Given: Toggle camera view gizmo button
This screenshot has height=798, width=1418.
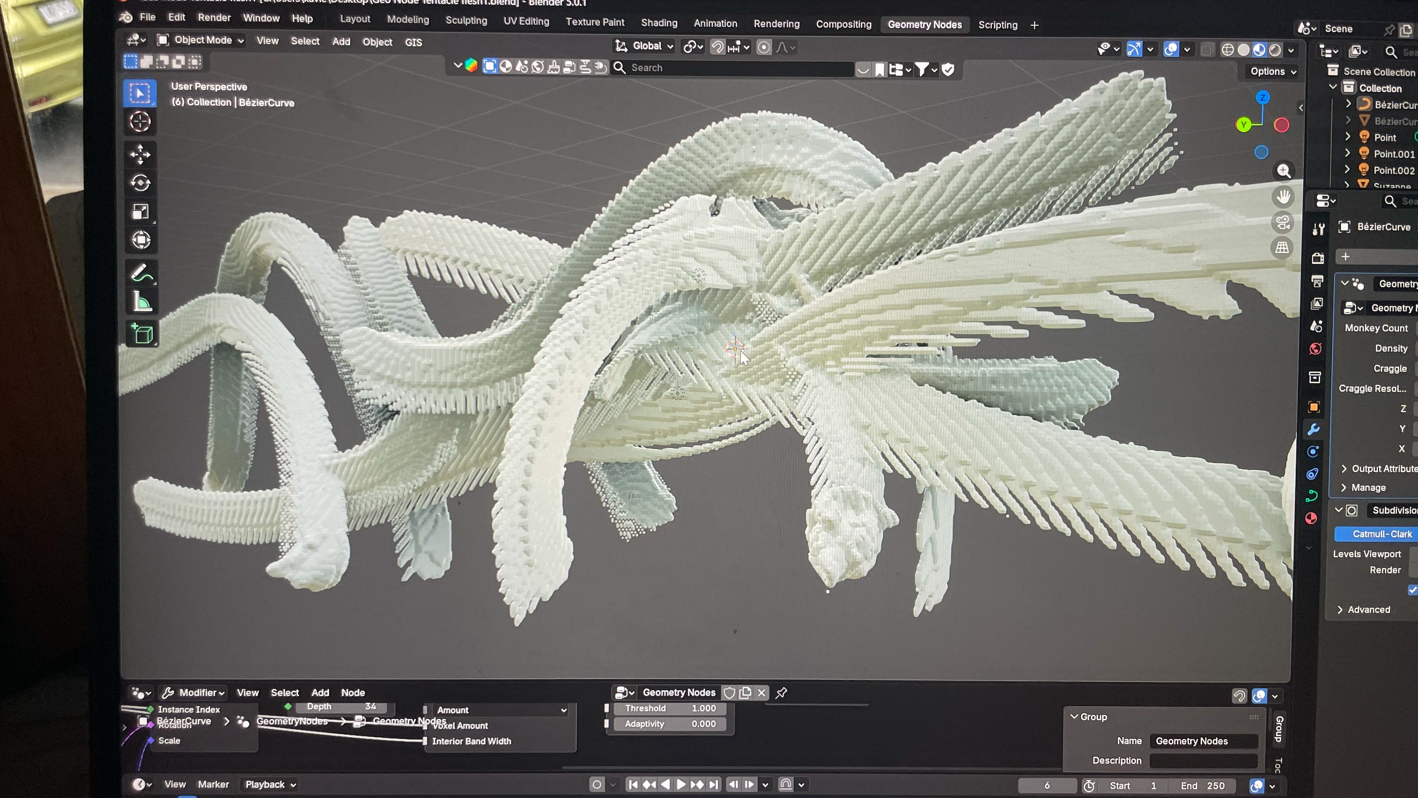Looking at the screenshot, I should pyautogui.click(x=1283, y=222).
